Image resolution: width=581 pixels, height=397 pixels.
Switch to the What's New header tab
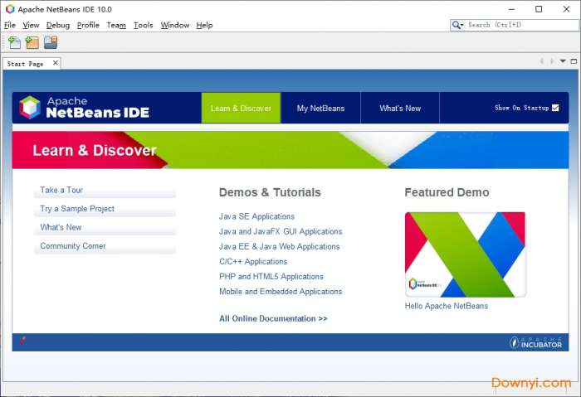(x=400, y=109)
